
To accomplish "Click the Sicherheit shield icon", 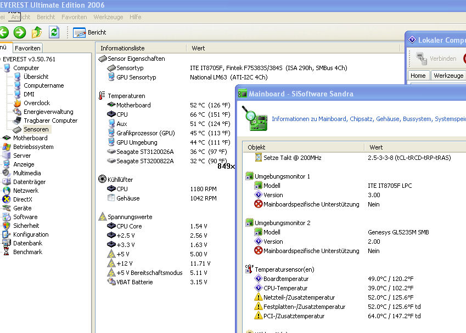I will point(7,226).
